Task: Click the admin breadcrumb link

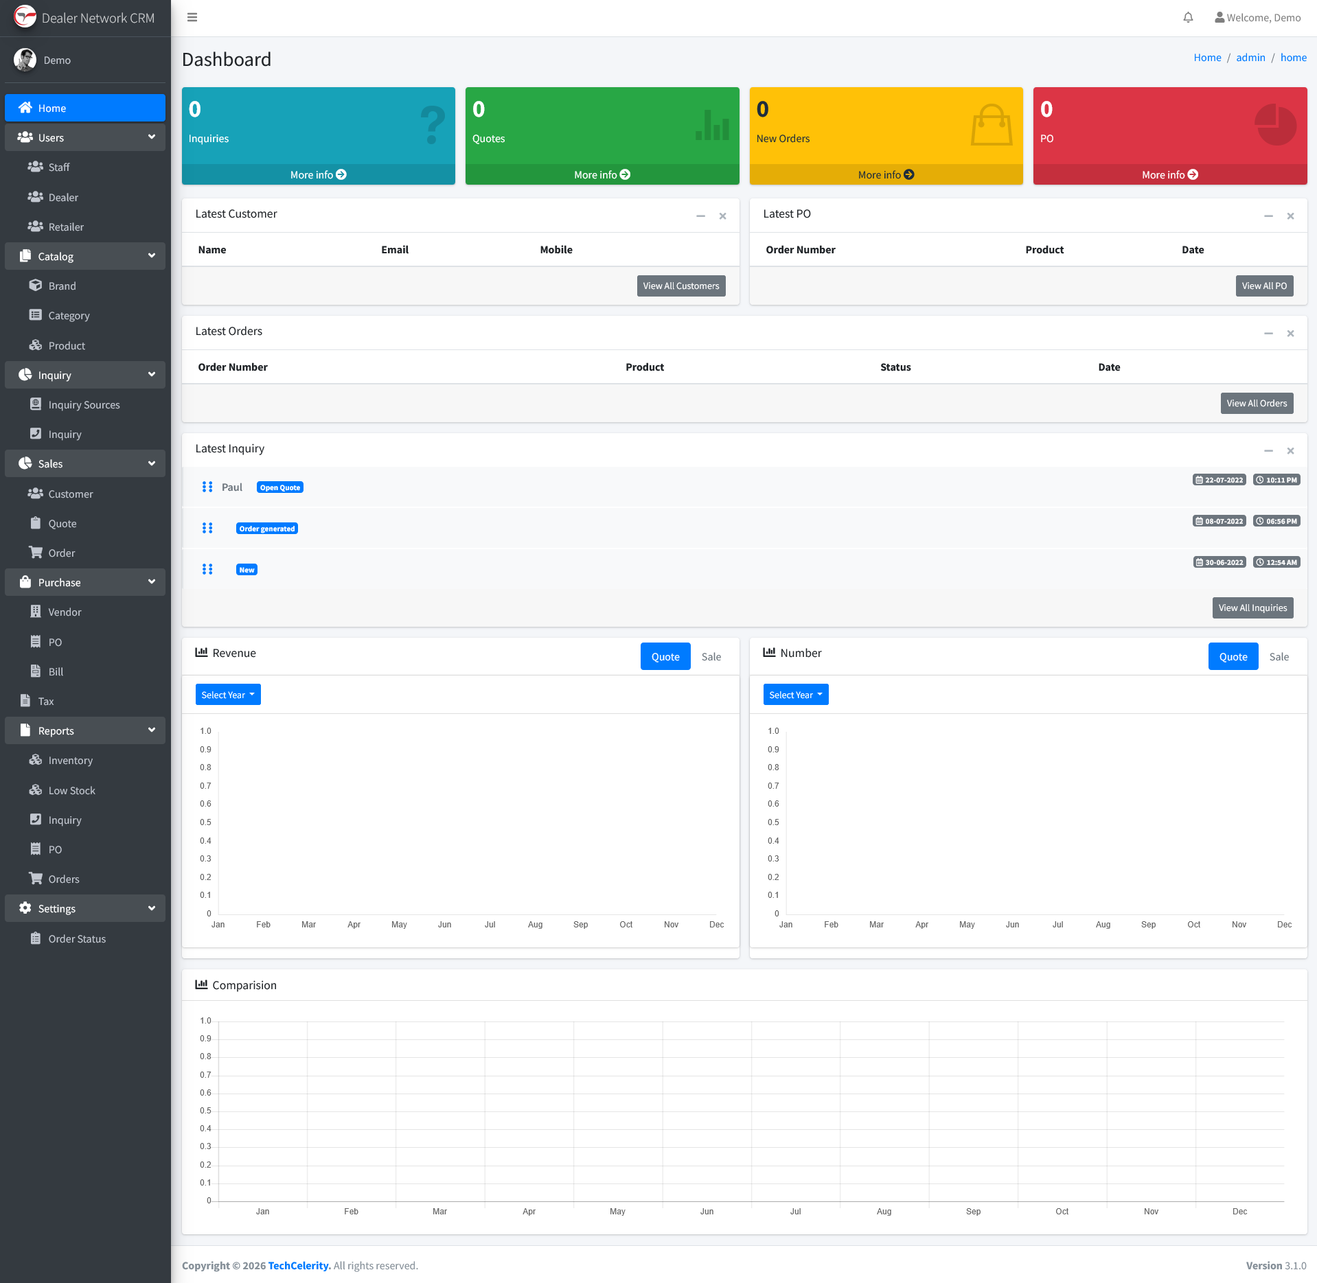Action: click(x=1250, y=58)
